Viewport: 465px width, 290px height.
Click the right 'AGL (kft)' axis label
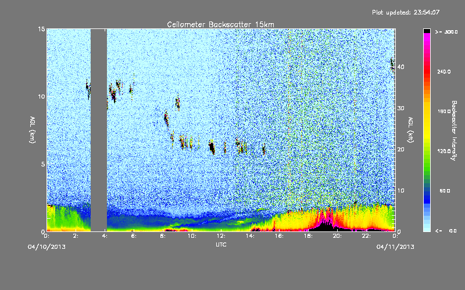pyautogui.click(x=411, y=130)
